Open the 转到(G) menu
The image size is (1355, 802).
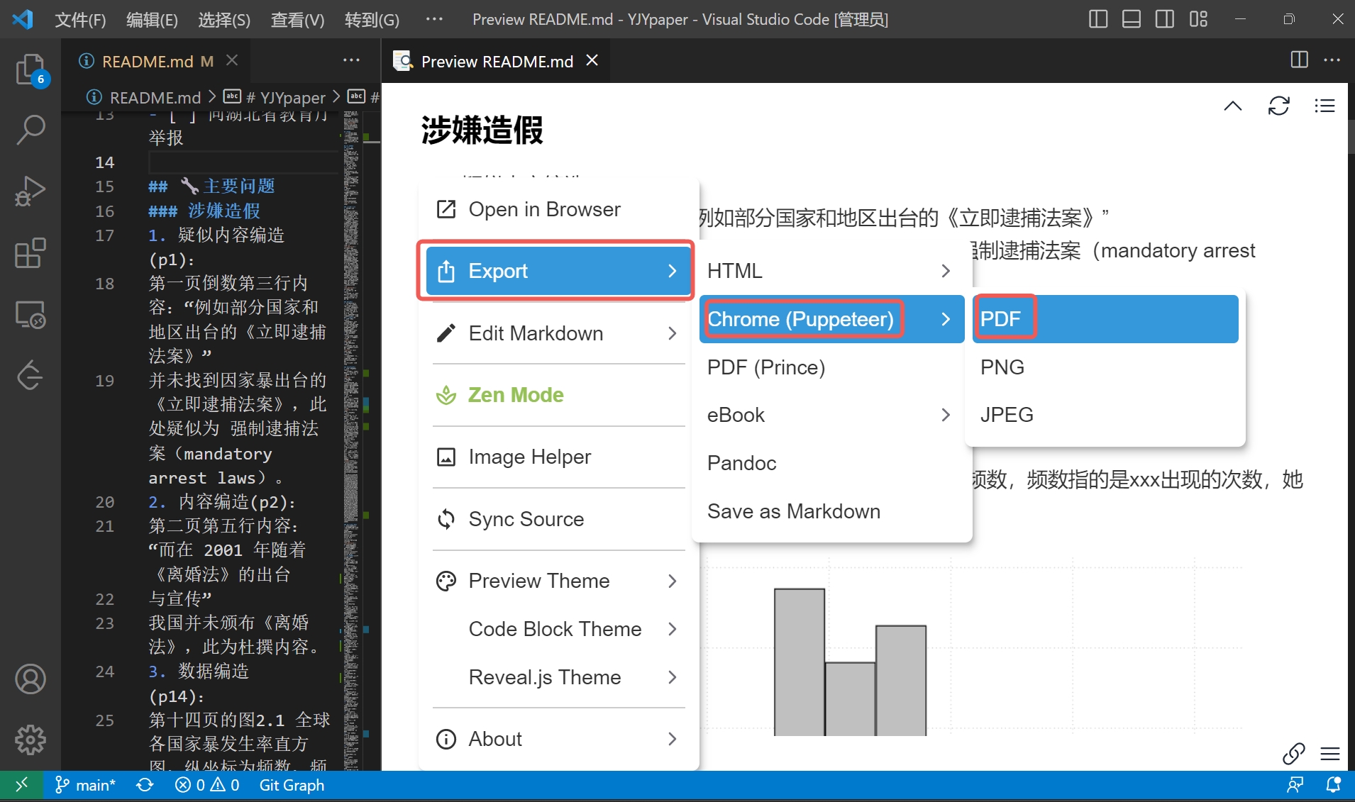(x=372, y=19)
